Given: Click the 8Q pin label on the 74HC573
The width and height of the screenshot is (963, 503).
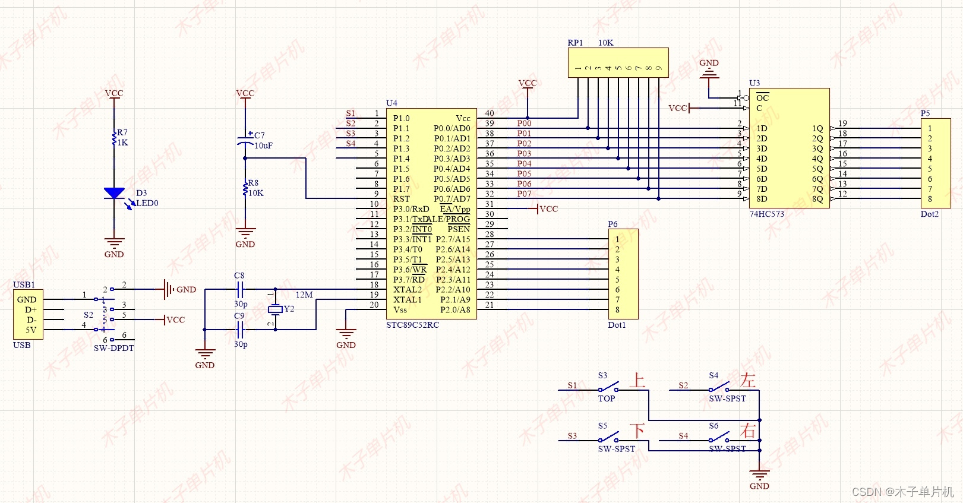Looking at the screenshot, I should (x=817, y=199).
